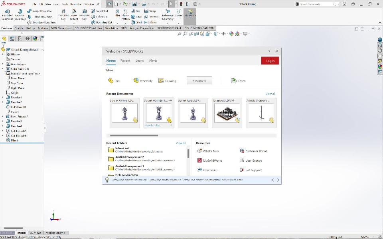Open the Hole Wizard tool
Viewport: 383px width, 239px height.
(x=74, y=15)
